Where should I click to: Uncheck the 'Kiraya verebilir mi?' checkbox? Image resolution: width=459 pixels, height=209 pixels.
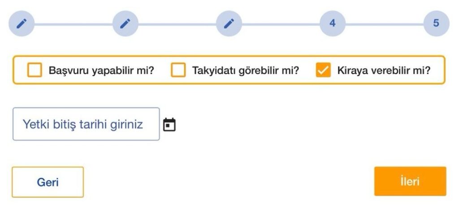pyautogui.click(x=323, y=70)
